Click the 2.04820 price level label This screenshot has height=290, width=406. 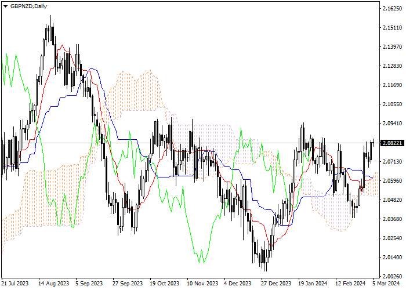393,200
